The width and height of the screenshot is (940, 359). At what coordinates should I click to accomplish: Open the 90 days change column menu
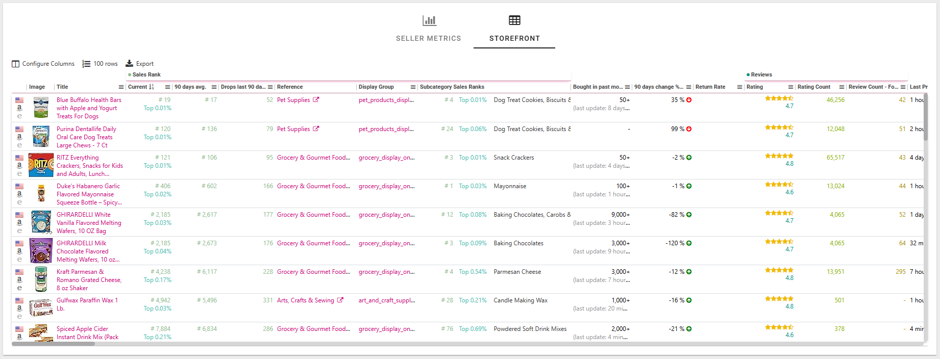[688, 87]
